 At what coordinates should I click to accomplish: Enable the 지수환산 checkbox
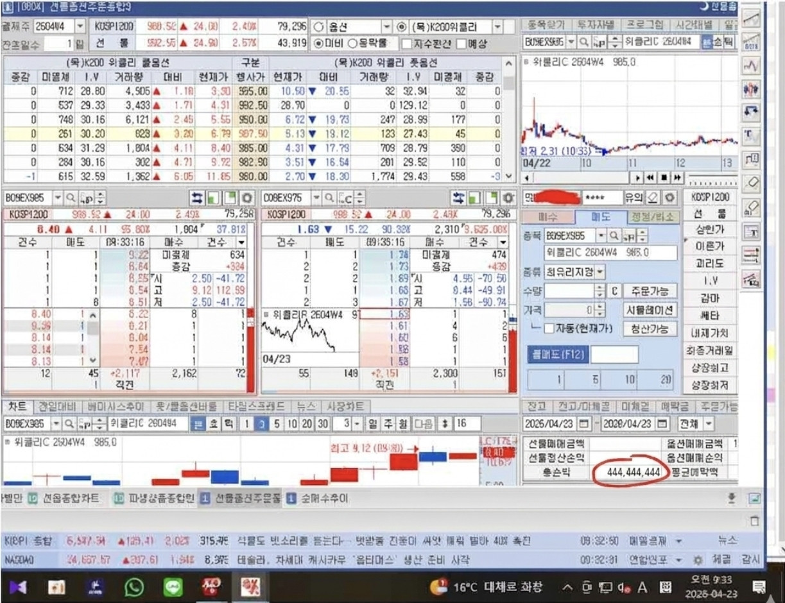coord(407,44)
